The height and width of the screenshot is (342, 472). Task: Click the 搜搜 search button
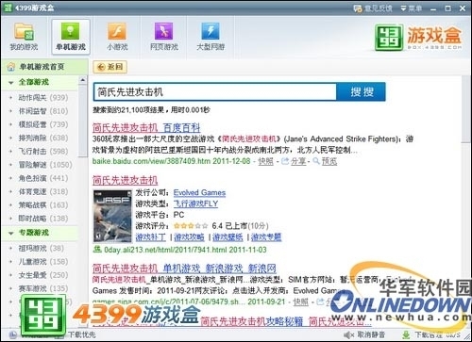point(362,92)
